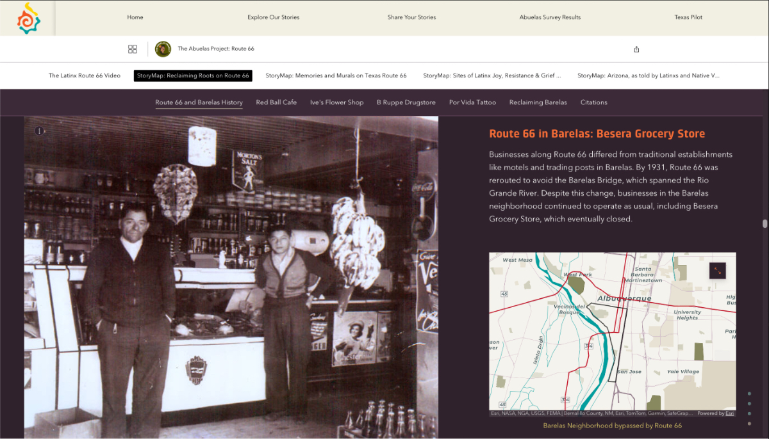769x439 pixels.
Task: Click the map credits text bar
Action: click(x=577, y=413)
